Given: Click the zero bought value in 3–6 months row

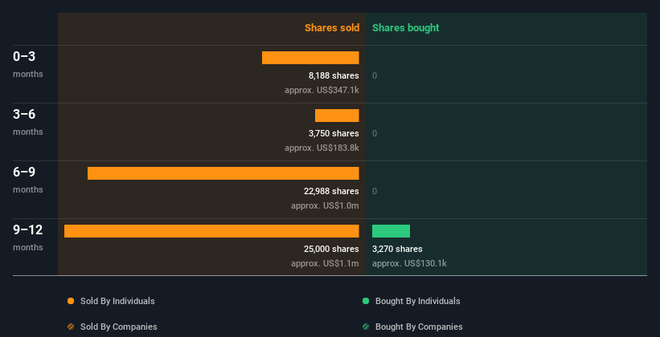Looking at the screenshot, I should (375, 134).
